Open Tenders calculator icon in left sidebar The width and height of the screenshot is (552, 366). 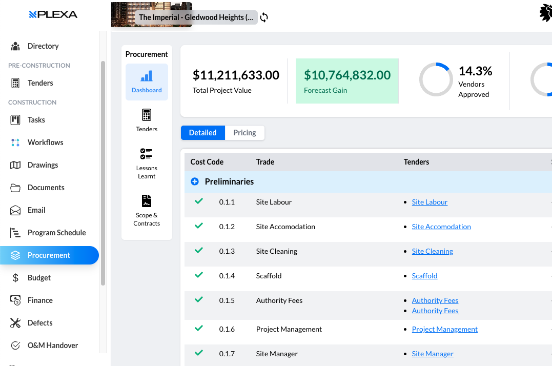pos(15,83)
